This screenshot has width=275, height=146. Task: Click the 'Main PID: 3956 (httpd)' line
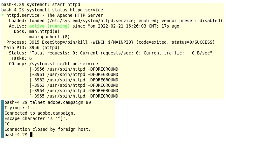(31, 48)
